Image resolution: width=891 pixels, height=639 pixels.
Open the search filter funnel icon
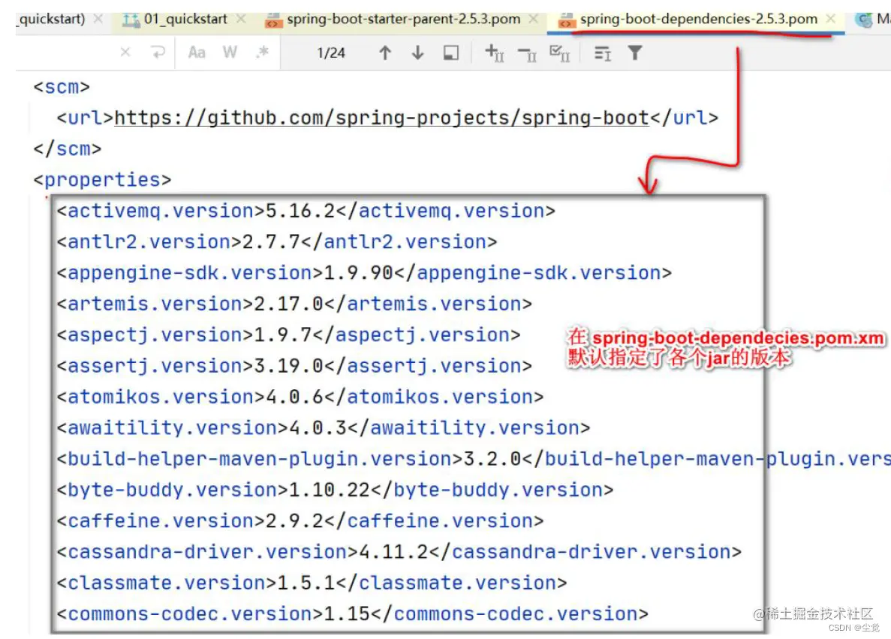coord(635,53)
